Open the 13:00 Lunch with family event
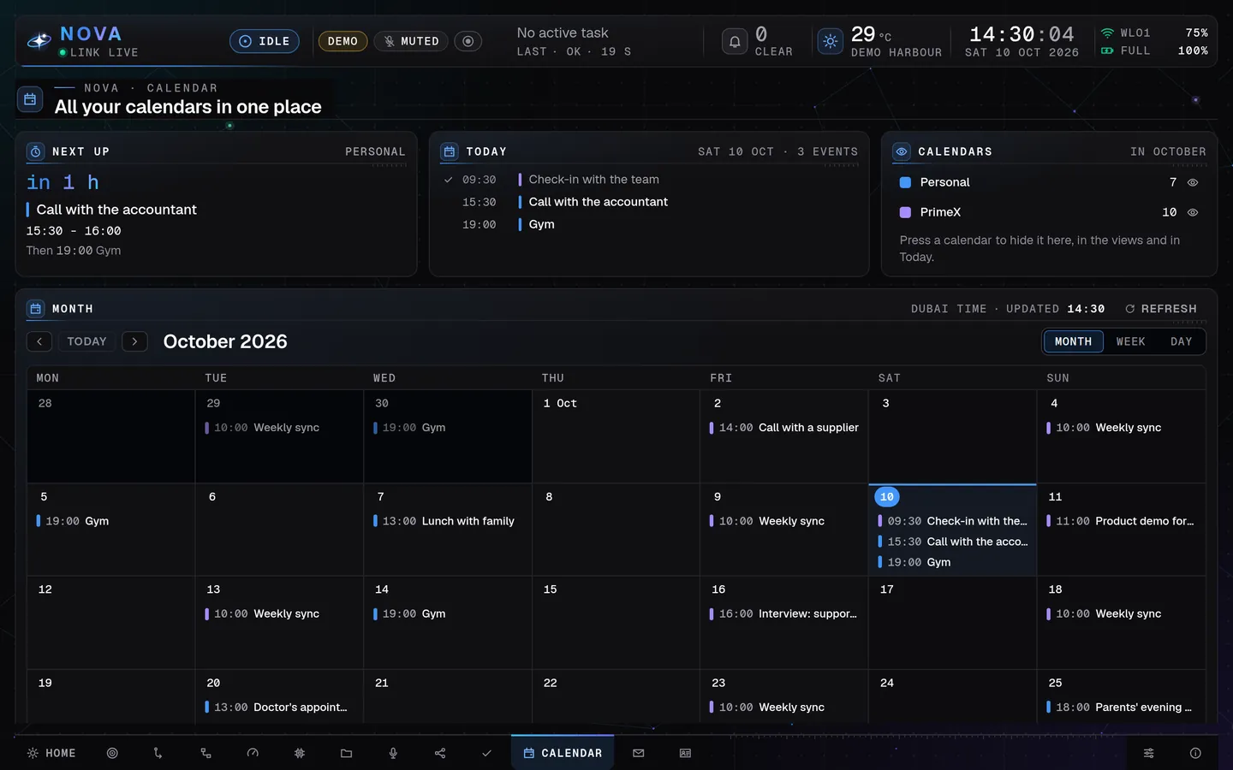The height and width of the screenshot is (770, 1233). 444,521
